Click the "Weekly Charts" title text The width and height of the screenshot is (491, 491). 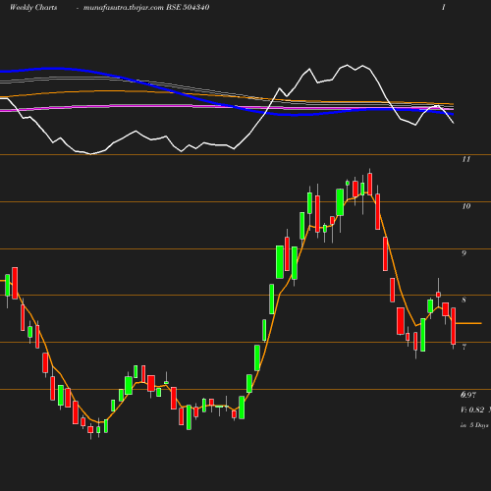[33, 8]
